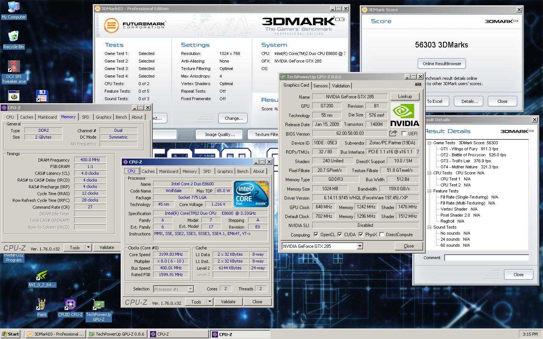Image resolution: width=543 pixels, height=339 pixels.
Task: Click the Image Quality... button
Action: coord(220,134)
